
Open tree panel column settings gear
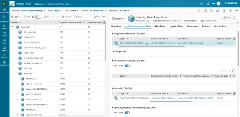[104, 23]
